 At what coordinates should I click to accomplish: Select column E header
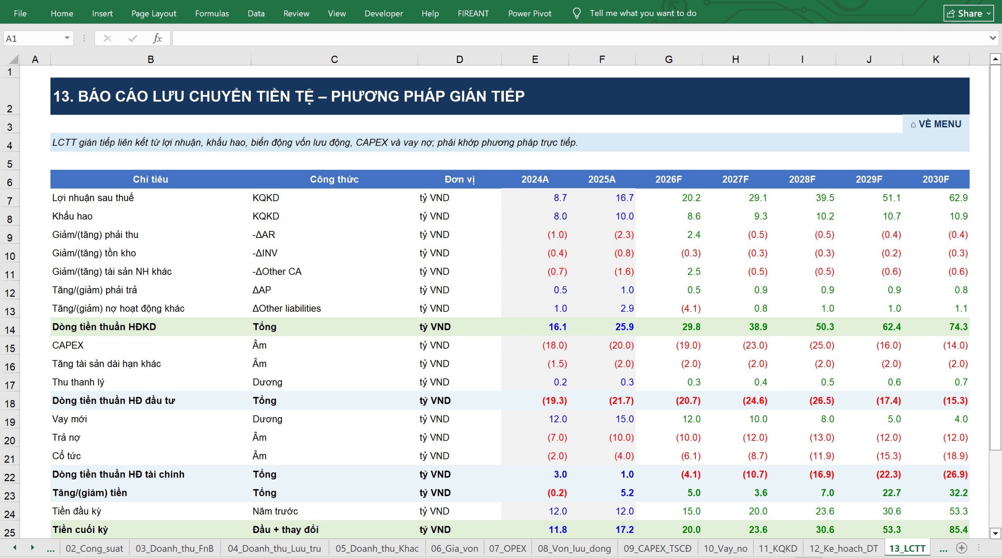[535, 59]
